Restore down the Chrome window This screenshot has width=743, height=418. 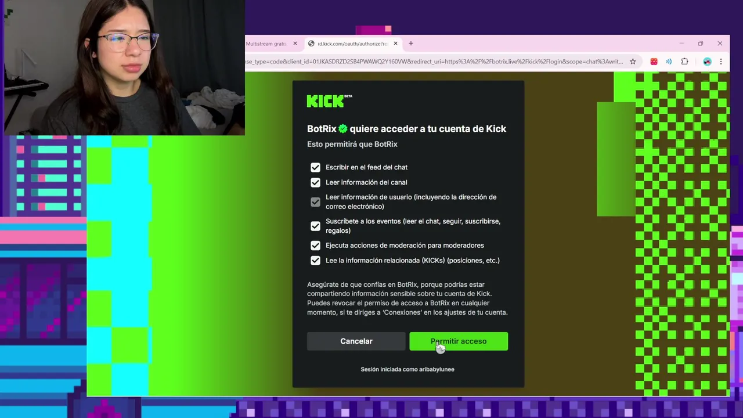(701, 44)
